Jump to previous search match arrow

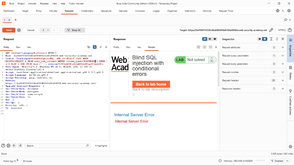click(x=14, y=146)
